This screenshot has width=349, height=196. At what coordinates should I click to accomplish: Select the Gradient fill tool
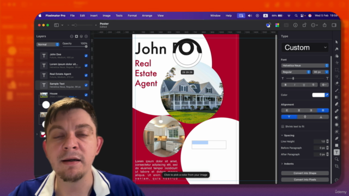336,97
